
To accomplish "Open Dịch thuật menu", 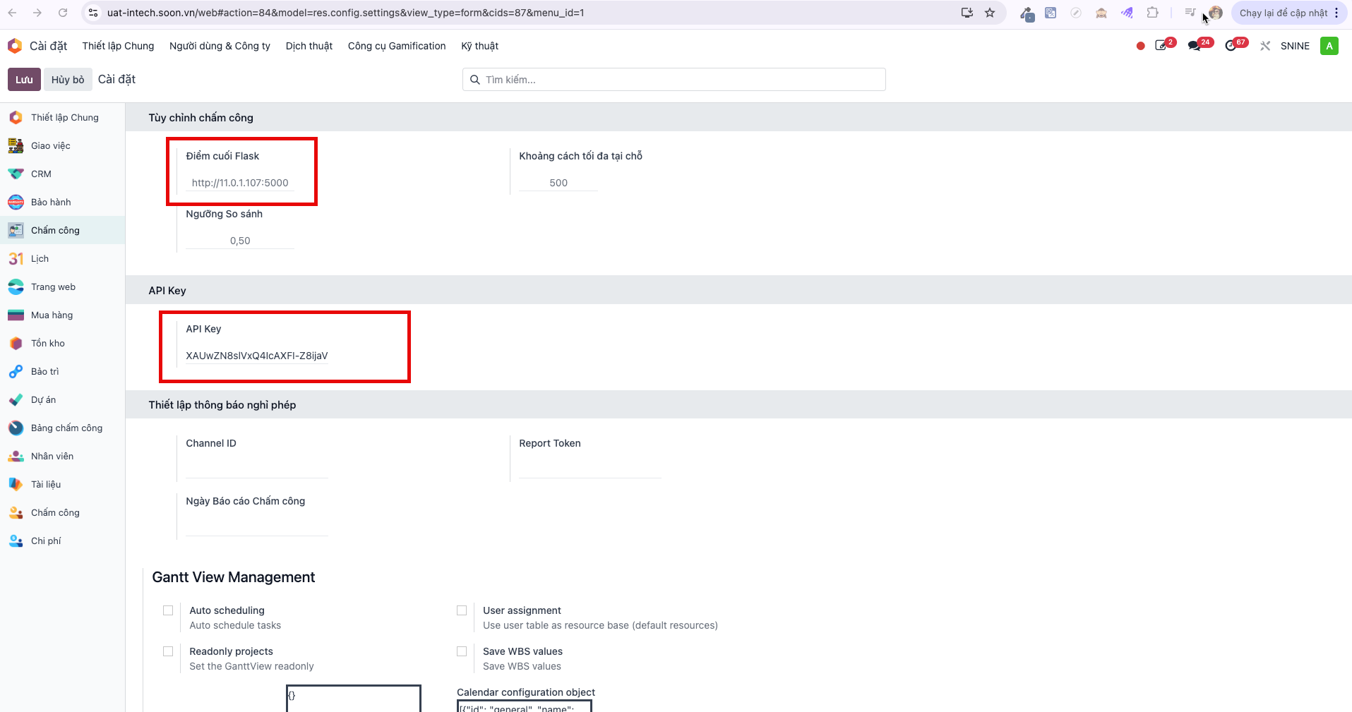I will pyautogui.click(x=309, y=46).
